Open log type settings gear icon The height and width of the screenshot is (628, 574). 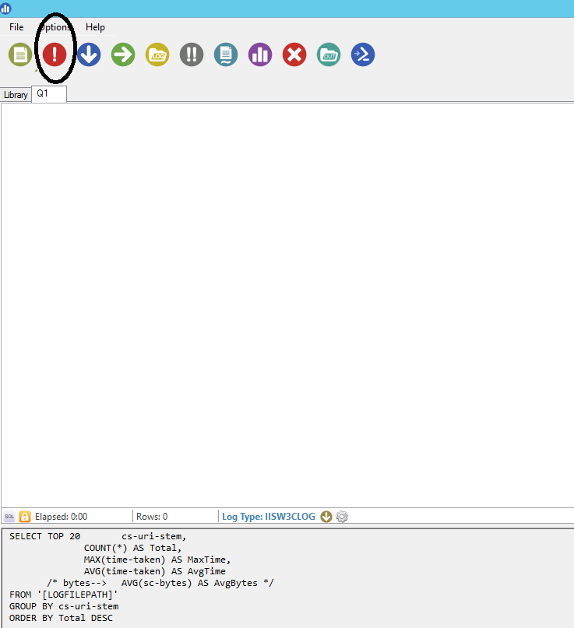pos(342,517)
